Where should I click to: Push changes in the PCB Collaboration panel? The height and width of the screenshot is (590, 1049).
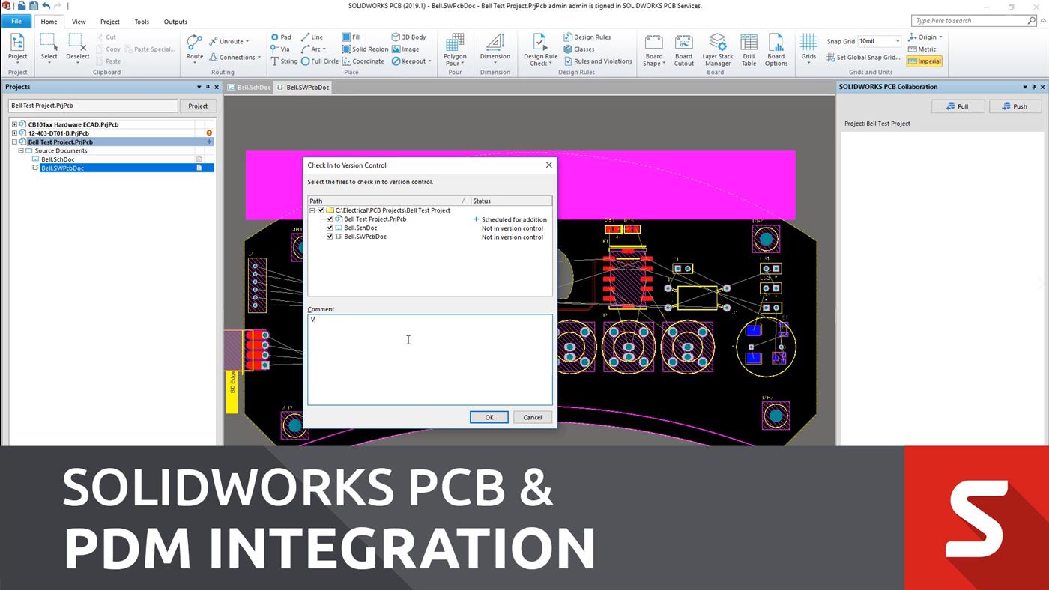(x=1015, y=106)
